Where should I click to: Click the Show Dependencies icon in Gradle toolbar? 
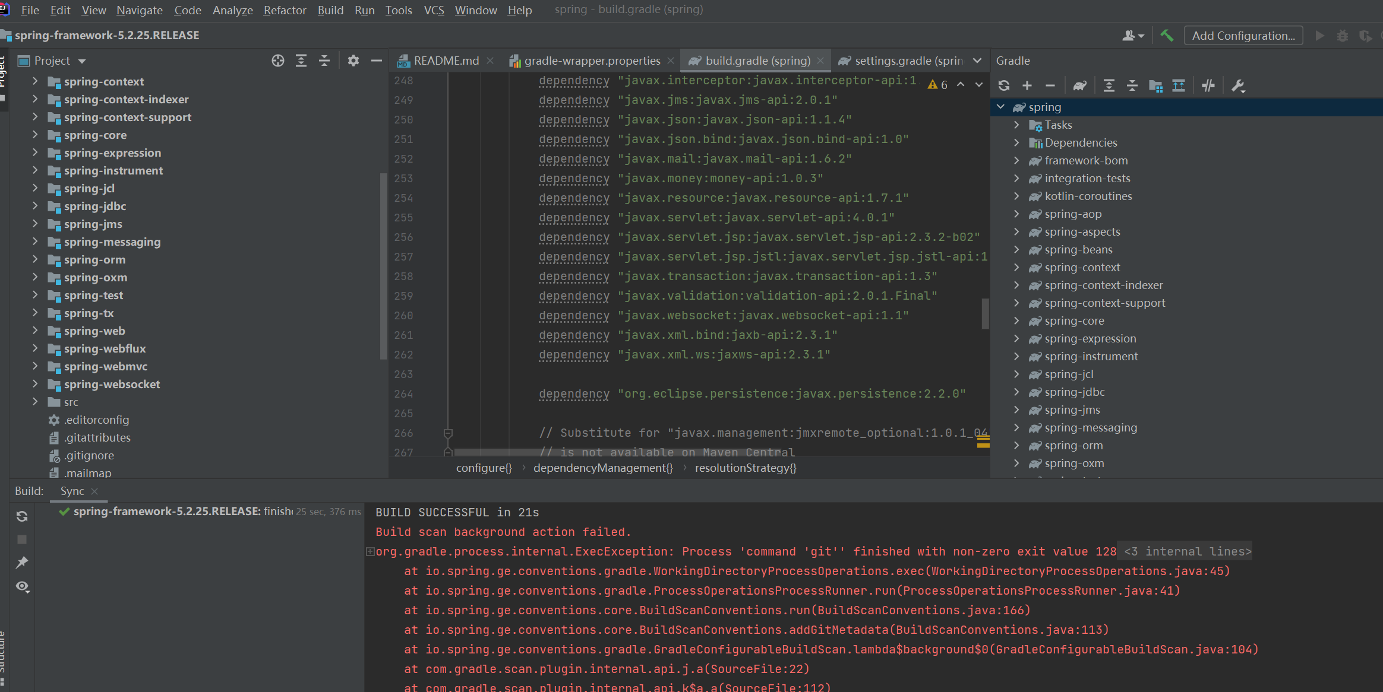pos(1179,85)
